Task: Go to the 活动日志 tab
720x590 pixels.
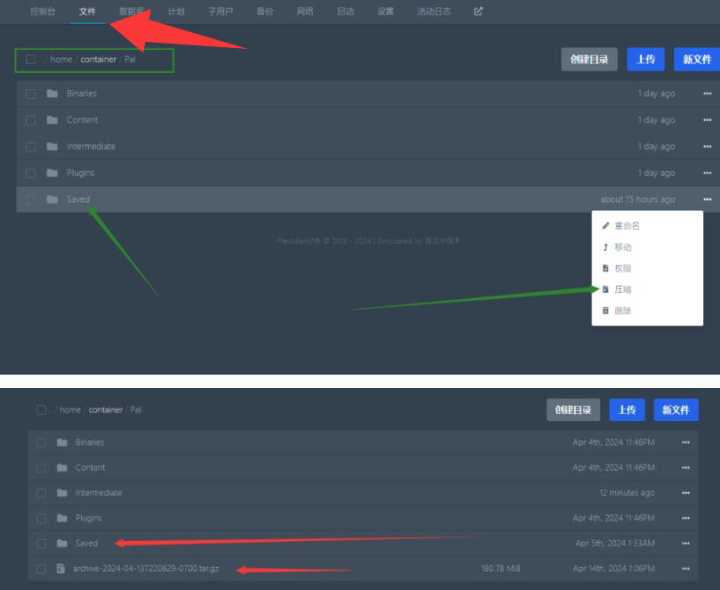Action: coord(434,12)
